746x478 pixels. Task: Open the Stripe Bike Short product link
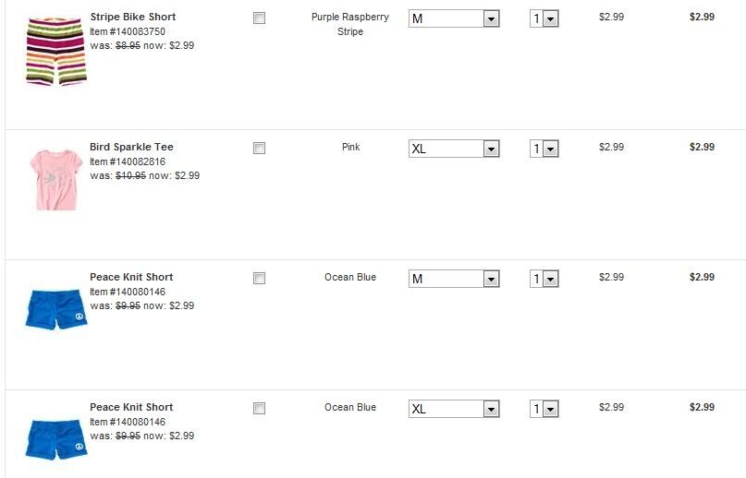coord(132,17)
